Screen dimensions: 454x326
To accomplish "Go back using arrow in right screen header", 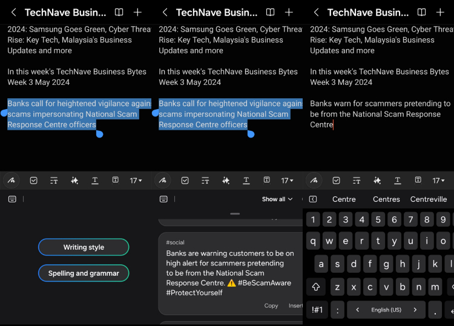I will coord(316,12).
